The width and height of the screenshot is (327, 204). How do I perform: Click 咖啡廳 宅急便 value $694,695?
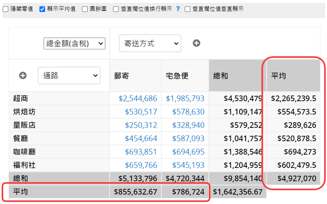tap(188, 152)
